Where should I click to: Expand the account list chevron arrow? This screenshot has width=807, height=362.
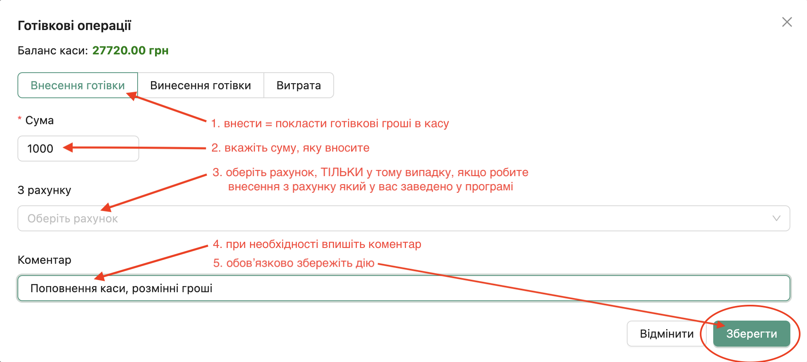point(776,218)
